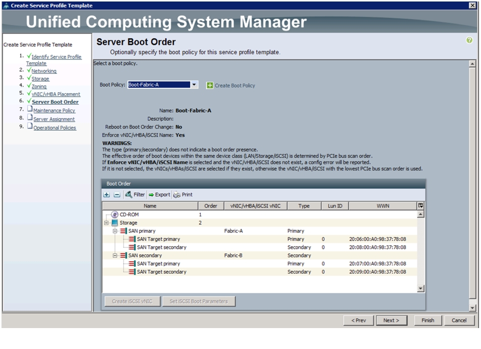
Task: Go to the Zoning step
Action: click(x=39, y=87)
